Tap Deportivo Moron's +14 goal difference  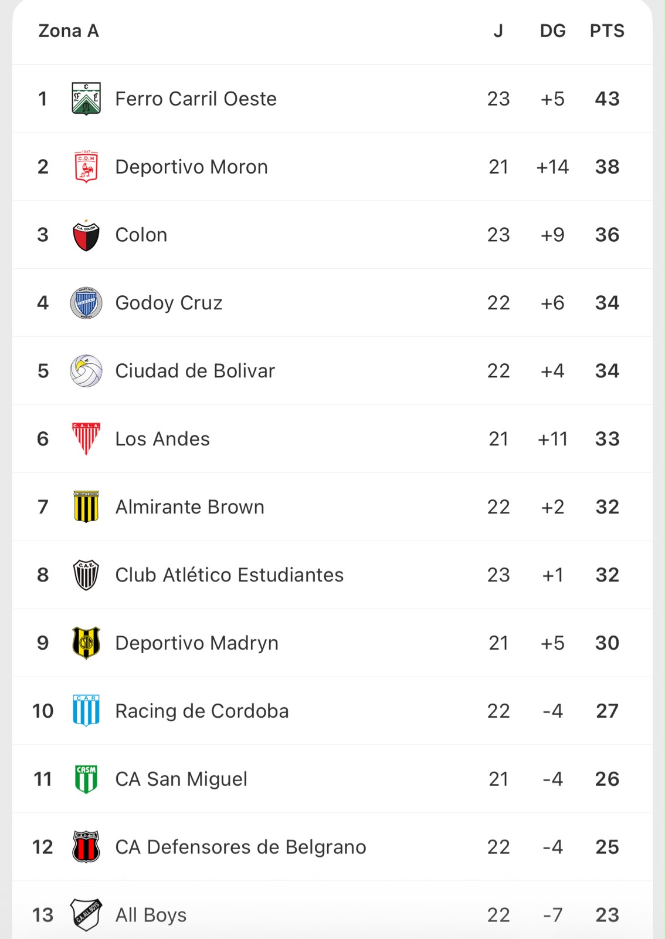pyautogui.click(x=552, y=167)
